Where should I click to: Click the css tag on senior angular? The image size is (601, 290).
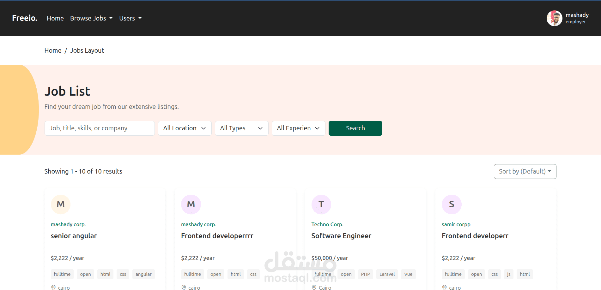123,274
